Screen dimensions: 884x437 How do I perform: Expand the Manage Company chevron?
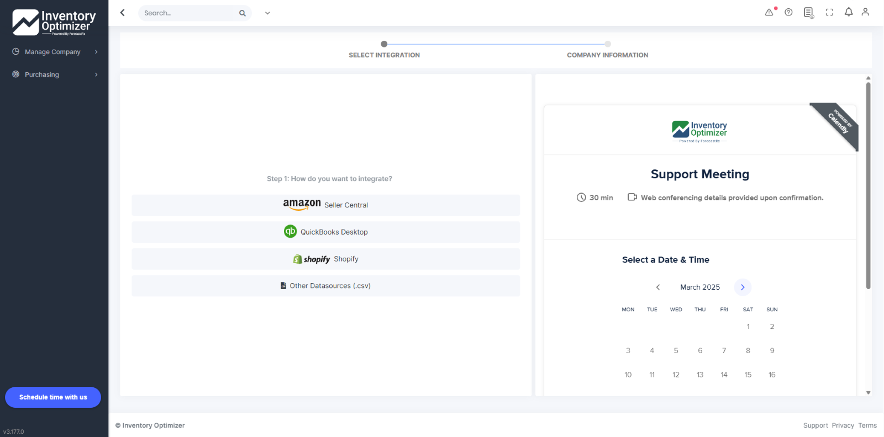(96, 52)
